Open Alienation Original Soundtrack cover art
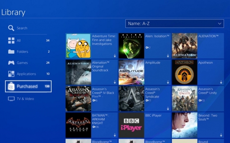This screenshot has height=143, width=230. (78, 72)
